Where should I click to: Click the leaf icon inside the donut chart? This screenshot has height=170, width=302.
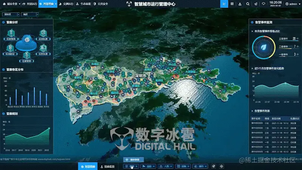(x=263, y=48)
